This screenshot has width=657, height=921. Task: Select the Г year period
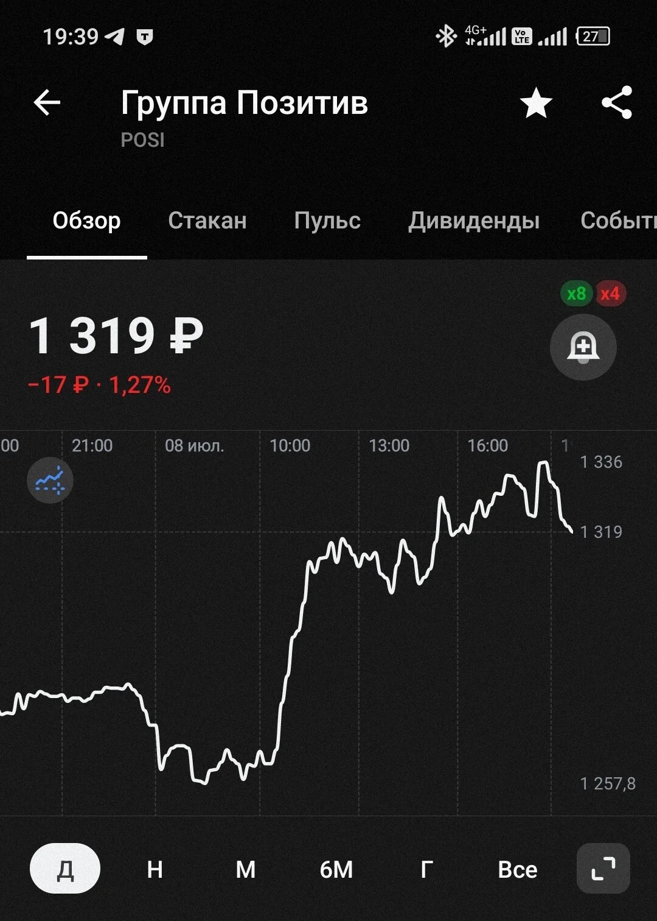[427, 869]
